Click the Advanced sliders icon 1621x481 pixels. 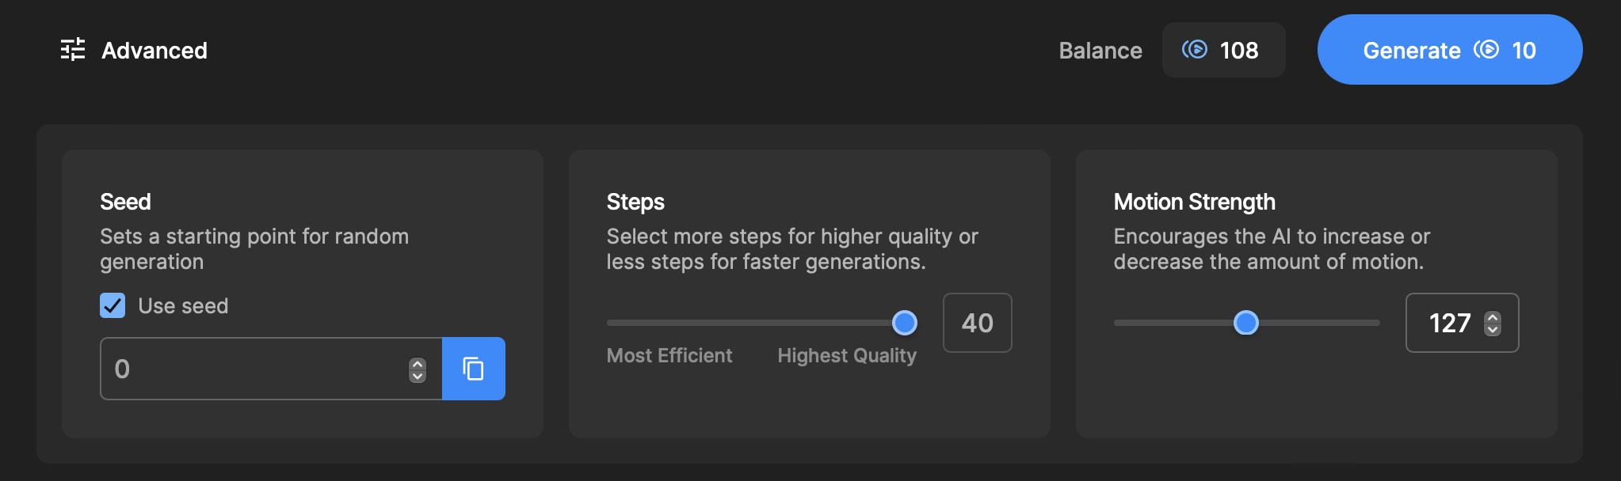coord(73,50)
